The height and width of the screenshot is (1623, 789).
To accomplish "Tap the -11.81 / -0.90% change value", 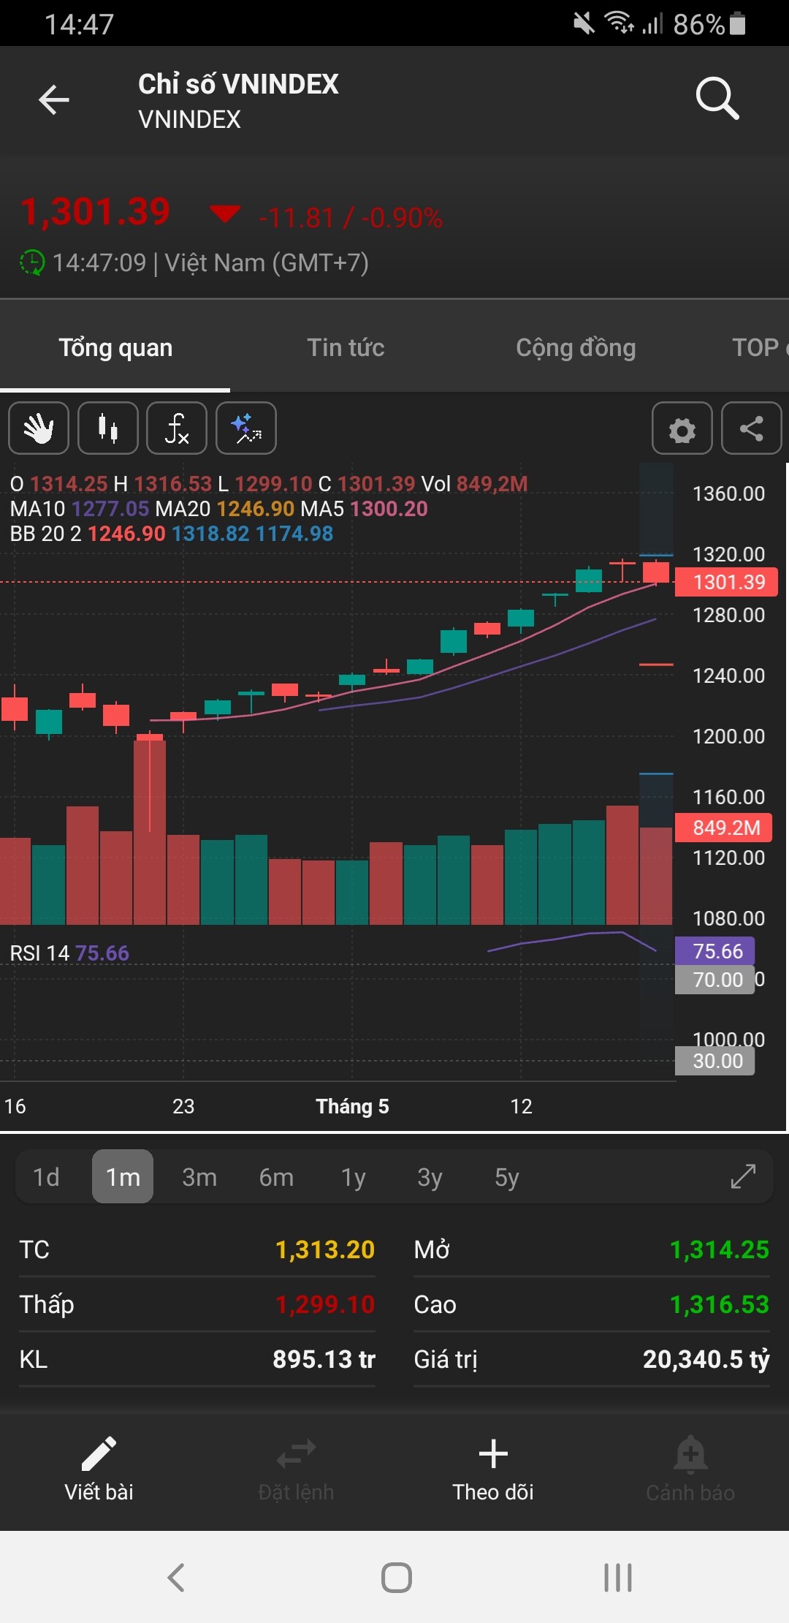I will click(x=351, y=218).
